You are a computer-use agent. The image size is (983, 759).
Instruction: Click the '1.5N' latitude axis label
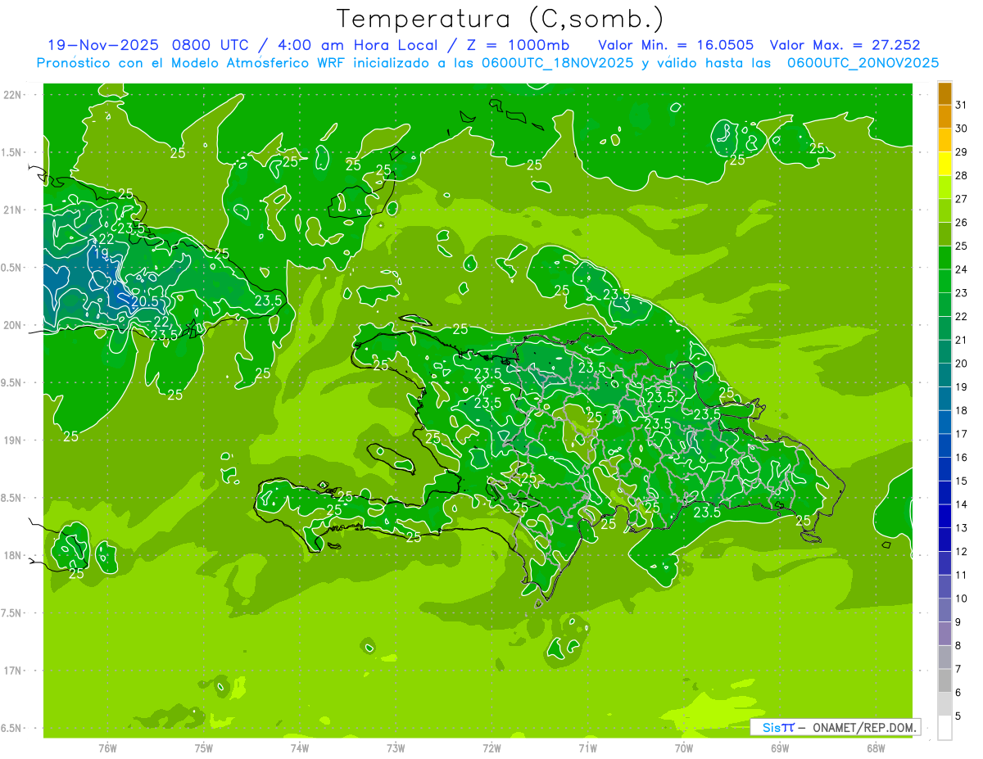pyautogui.click(x=12, y=152)
